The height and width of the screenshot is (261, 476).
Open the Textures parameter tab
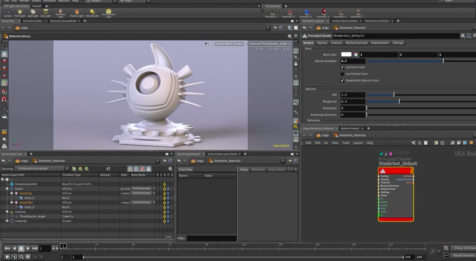(336, 43)
